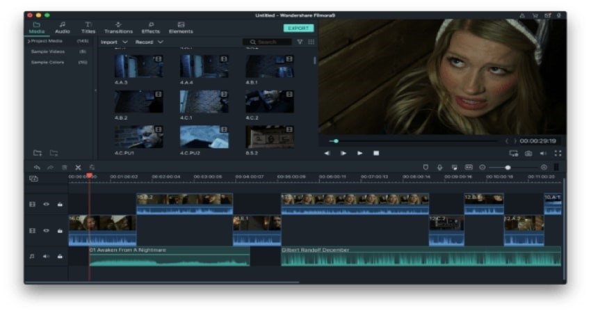Viewport: 591px width, 313px height.
Task: Play the preview video
Action: 360,153
